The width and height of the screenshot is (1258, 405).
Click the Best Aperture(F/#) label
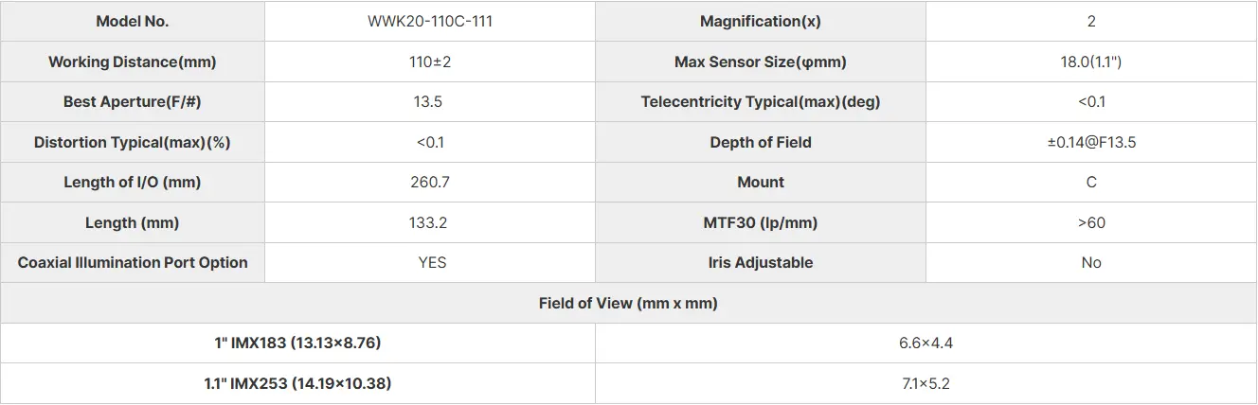[133, 102]
